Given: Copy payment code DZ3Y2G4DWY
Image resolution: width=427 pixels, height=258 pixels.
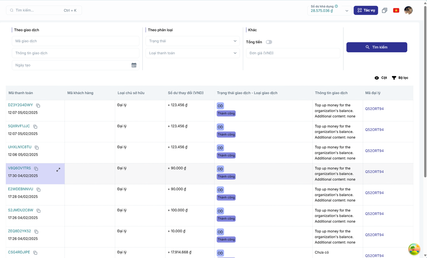Looking at the screenshot, I should (38, 106).
